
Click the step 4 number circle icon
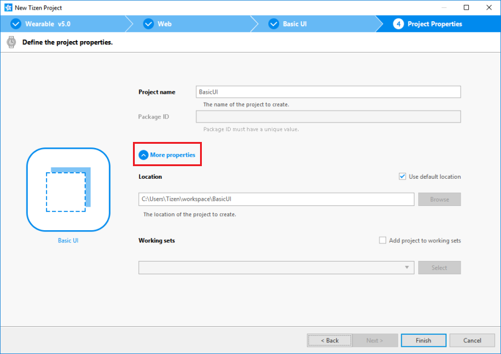click(398, 24)
